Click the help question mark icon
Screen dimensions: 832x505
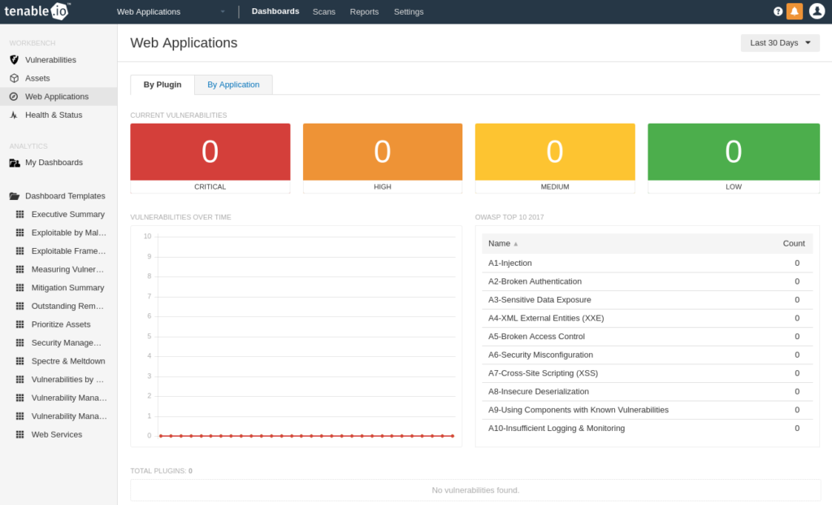click(778, 11)
